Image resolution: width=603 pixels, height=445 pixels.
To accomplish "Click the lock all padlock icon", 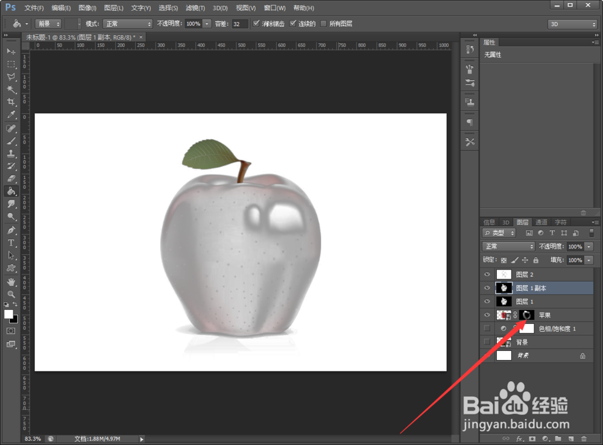I will click(535, 260).
